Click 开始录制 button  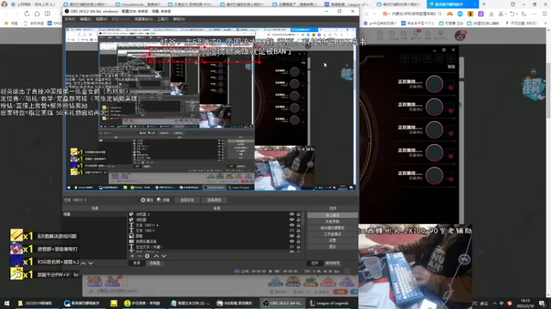(333, 222)
